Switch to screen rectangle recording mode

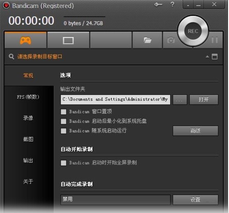[68, 41]
